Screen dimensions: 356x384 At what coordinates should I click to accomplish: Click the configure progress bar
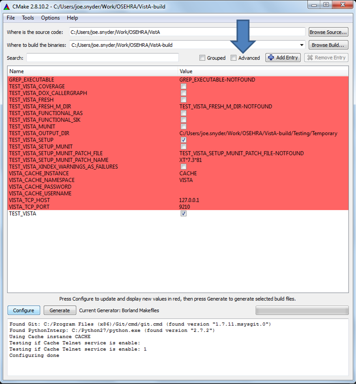click(x=302, y=310)
